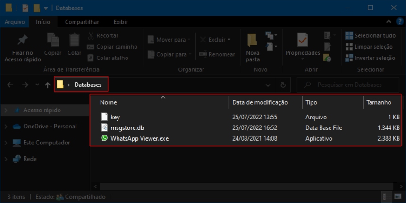
Task: Select Recortar scissors command
Action: click(x=103, y=35)
